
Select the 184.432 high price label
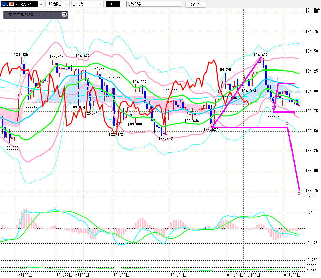click(x=261, y=55)
